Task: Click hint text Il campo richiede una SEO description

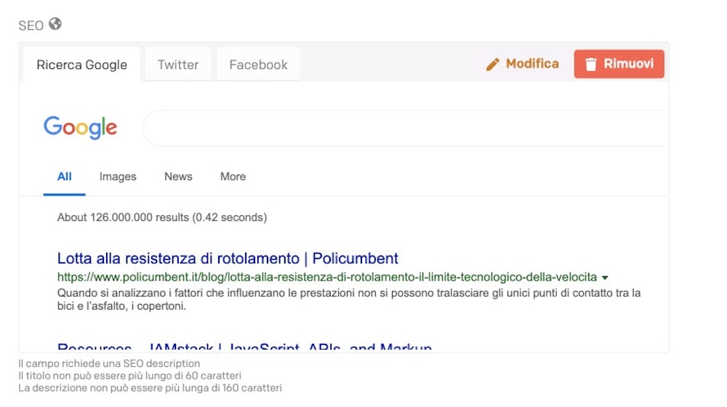Action: coord(110,363)
